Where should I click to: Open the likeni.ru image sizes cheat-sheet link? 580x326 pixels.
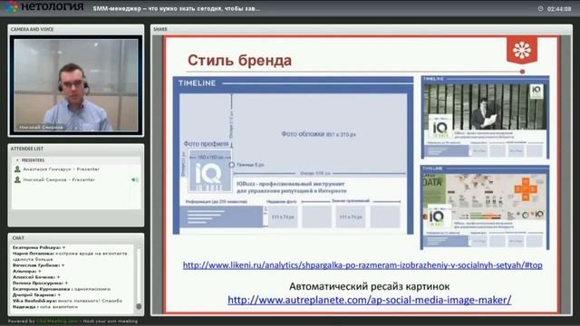pyautogui.click(x=362, y=265)
